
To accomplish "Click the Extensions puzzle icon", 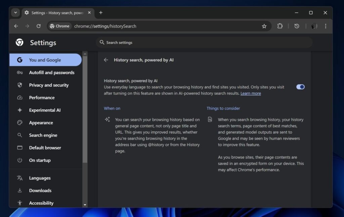I will (280, 26).
